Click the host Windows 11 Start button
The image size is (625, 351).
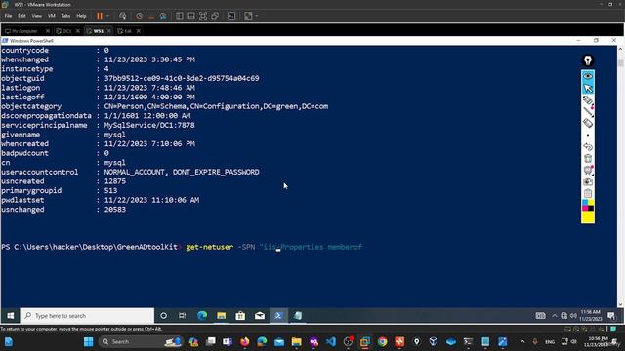coord(89,342)
